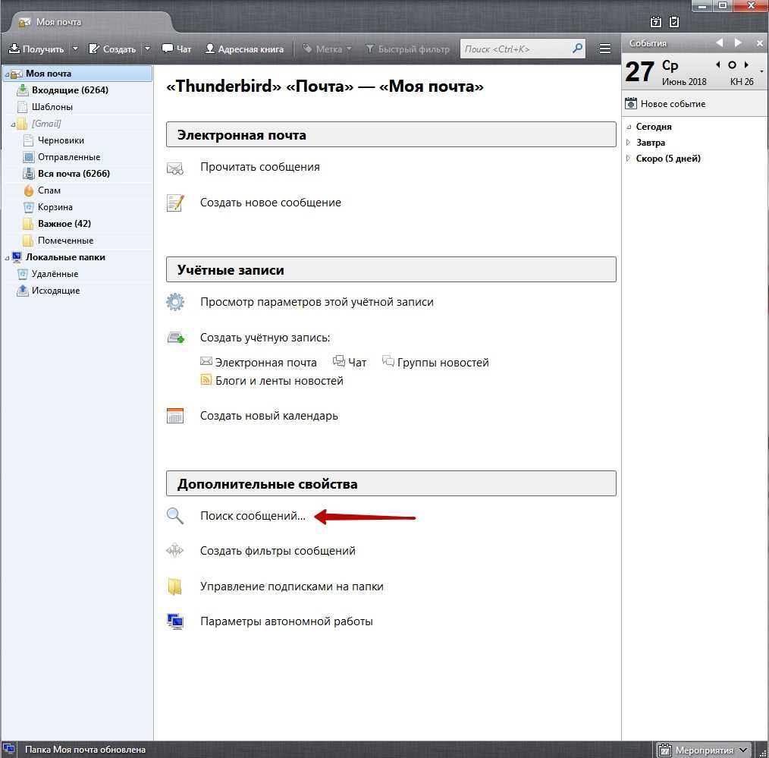This screenshot has width=769, height=758.
Task: Select the Inbox folder with 6264 messages
Action: pos(70,90)
